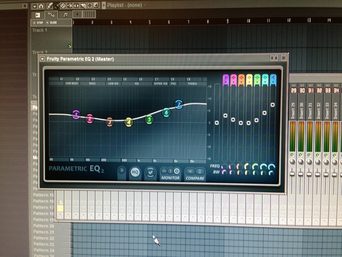Click the band 4 gain slider handle
The height and width of the screenshot is (257, 342).
click(248, 123)
